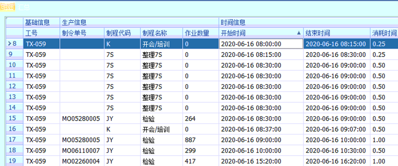The width and height of the screenshot is (398, 166).
Task: Click end time cell in row 13
Action: pos(337,97)
